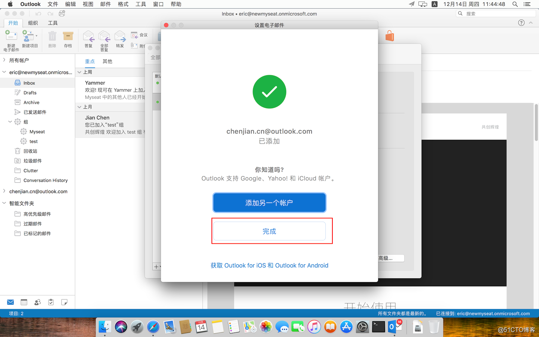Select the Archive folder
Screen dimensions: 539x337
[x=37, y=102]
